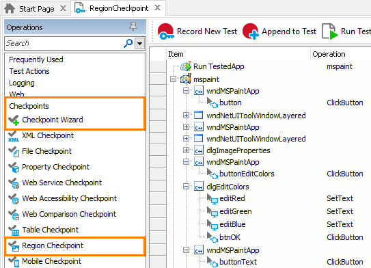
Task: Click the dlgImageProperties window icon
Action: 199,150
